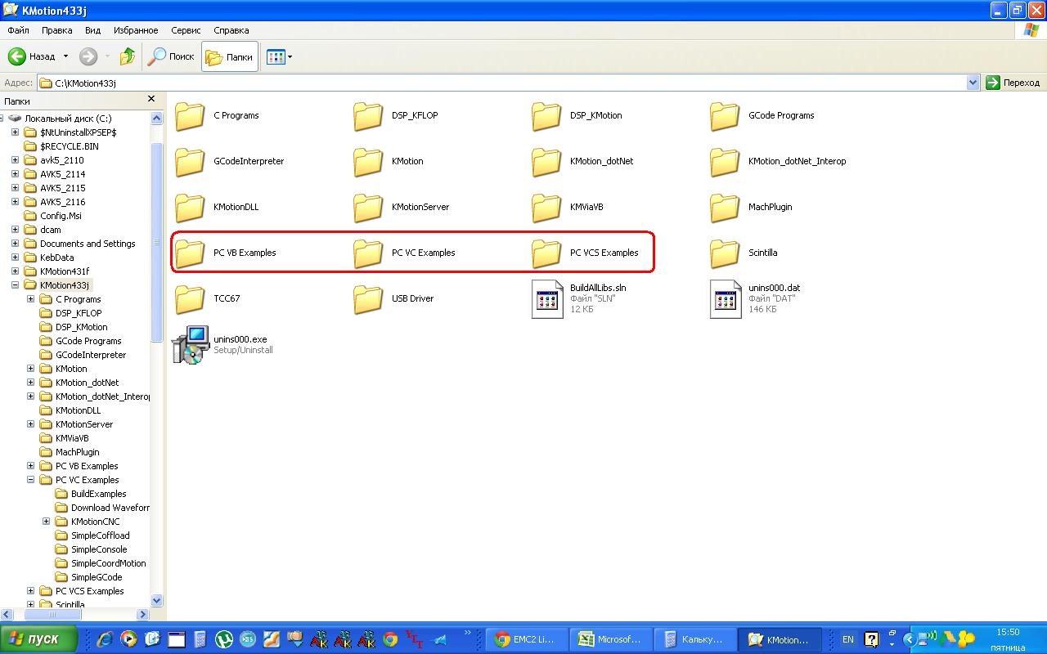
Task: Click the пуск Start button
Action: point(39,638)
